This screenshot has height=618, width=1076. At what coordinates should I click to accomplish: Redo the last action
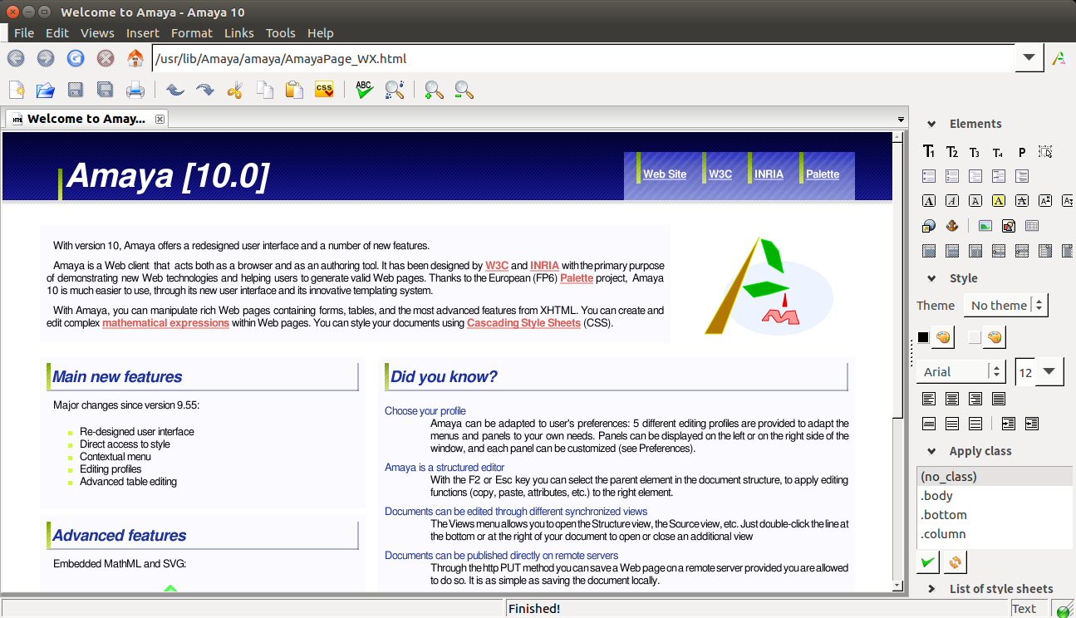204,90
